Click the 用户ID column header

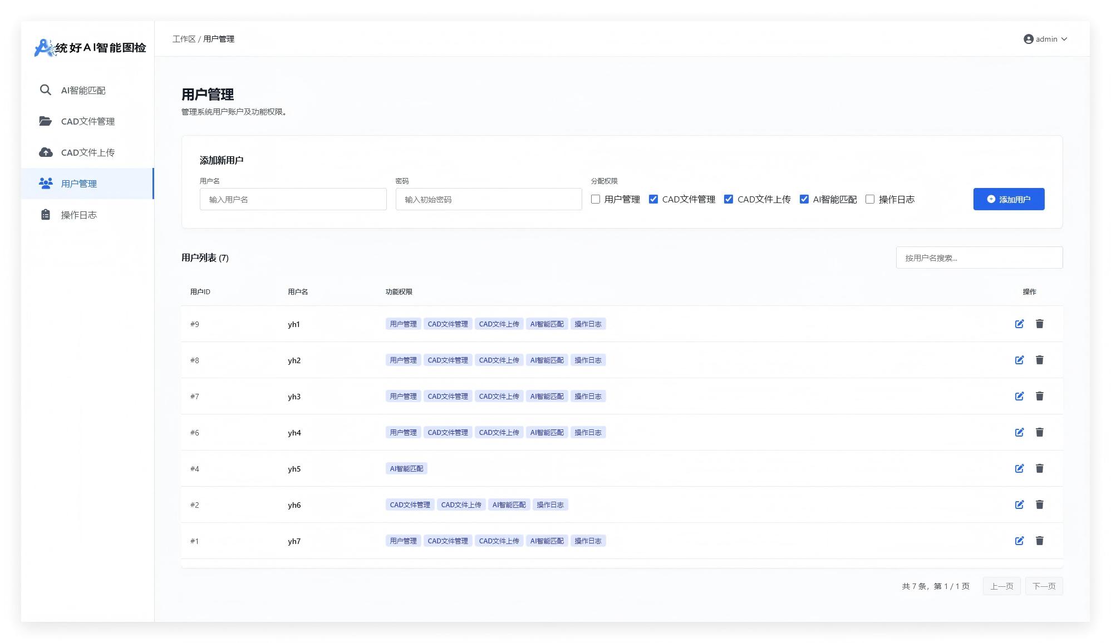click(200, 291)
